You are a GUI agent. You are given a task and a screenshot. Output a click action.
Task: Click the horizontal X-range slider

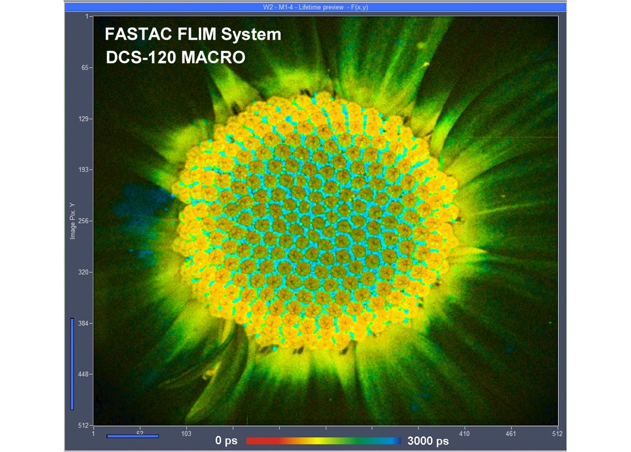pos(132,436)
